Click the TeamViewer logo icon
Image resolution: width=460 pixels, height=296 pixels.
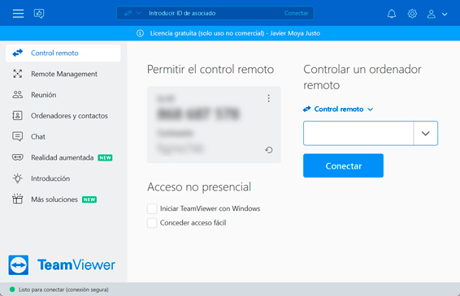tap(19, 265)
